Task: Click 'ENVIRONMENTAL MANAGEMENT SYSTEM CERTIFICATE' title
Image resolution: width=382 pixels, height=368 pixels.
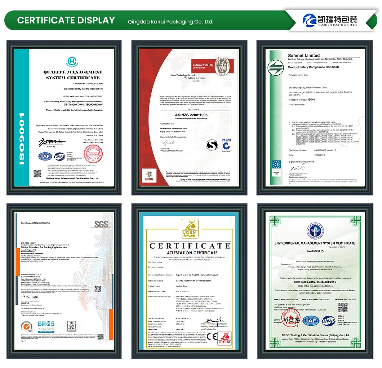Action: (315, 243)
